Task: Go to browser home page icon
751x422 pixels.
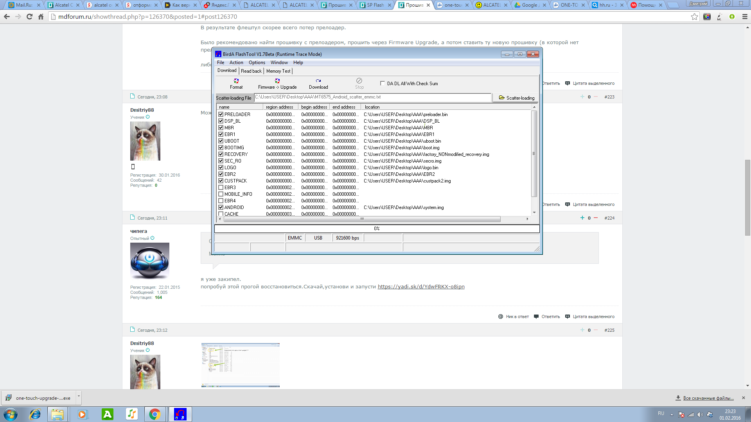Action: (x=41, y=17)
